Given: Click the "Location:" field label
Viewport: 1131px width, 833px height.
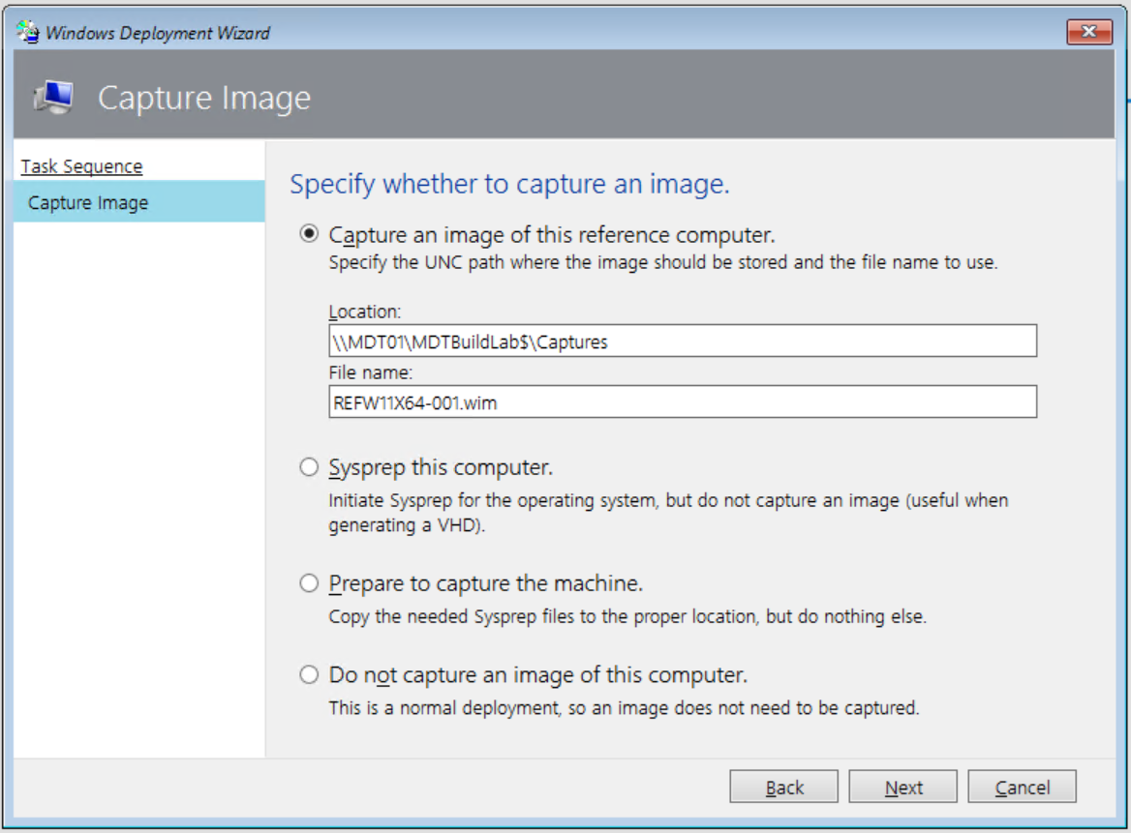Looking at the screenshot, I should [365, 312].
